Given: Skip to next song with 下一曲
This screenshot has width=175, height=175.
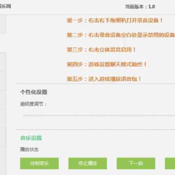Looking at the screenshot, I should 136,163.
